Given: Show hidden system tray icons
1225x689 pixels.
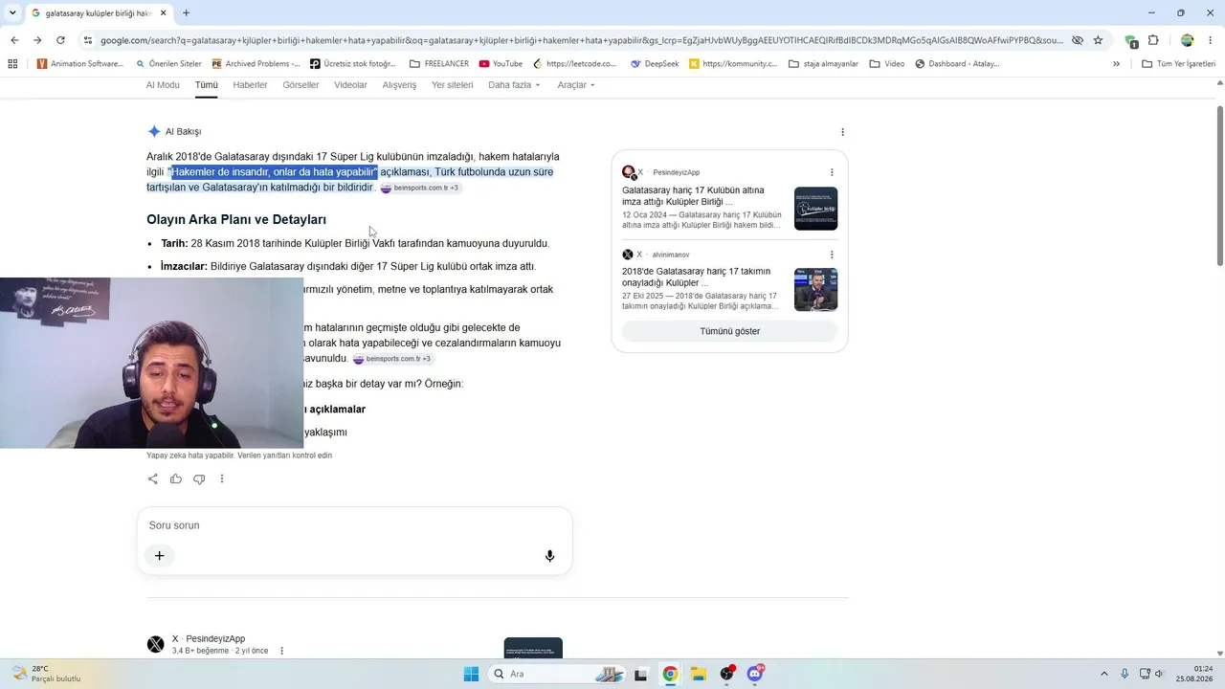Looking at the screenshot, I should (1103, 674).
